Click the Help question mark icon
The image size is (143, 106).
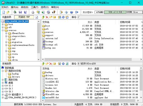coord(71,12)
